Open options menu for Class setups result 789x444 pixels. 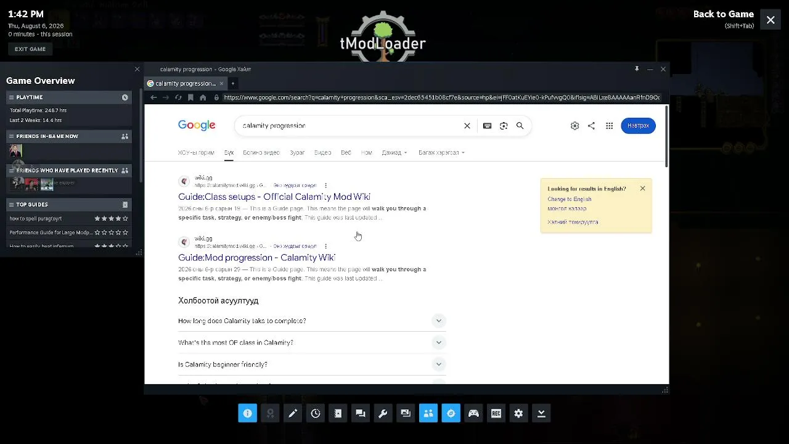(325, 186)
